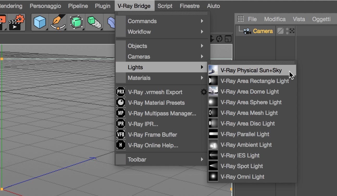
Task: Click the IES Light icon
Action: click(x=213, y=156)
